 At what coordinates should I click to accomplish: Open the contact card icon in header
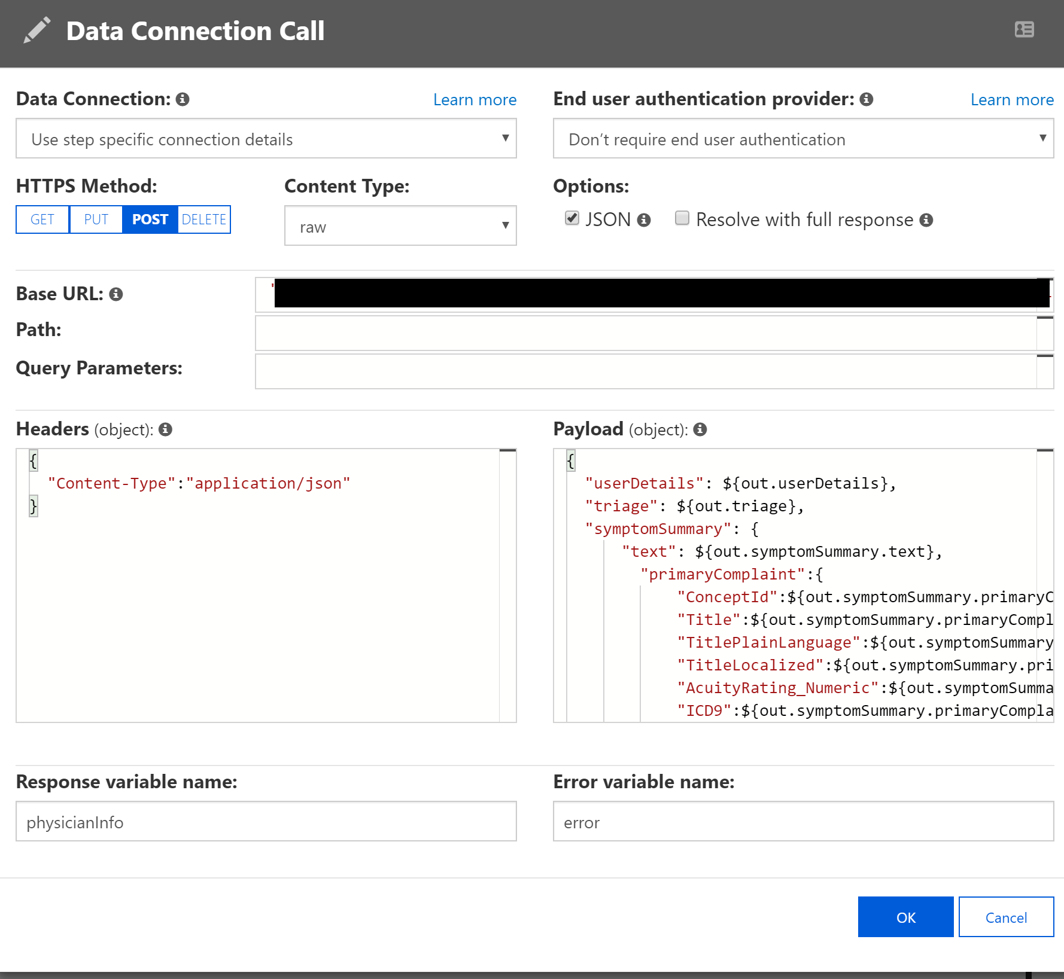(x=1024, y=29)
